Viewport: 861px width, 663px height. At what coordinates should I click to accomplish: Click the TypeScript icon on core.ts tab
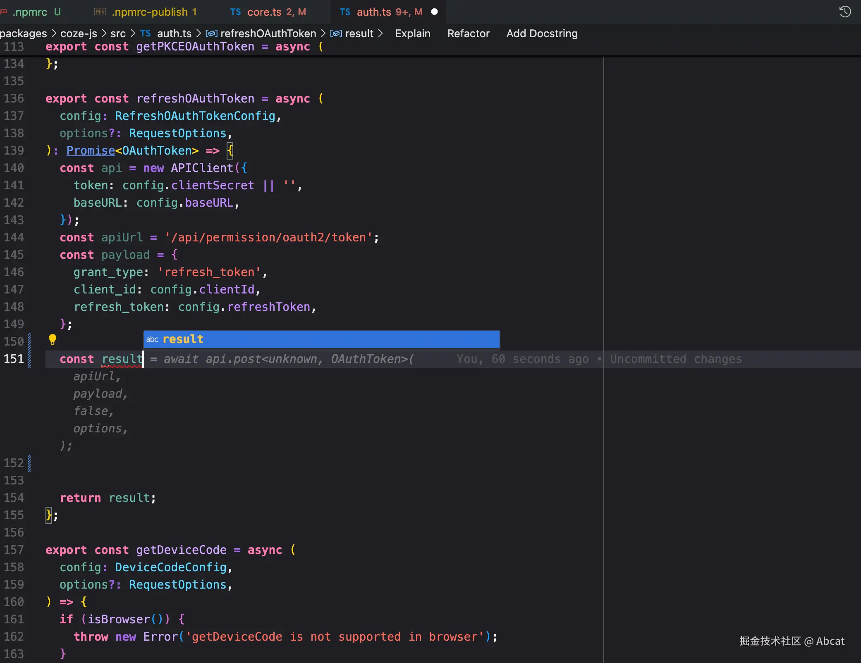[235, 12]
